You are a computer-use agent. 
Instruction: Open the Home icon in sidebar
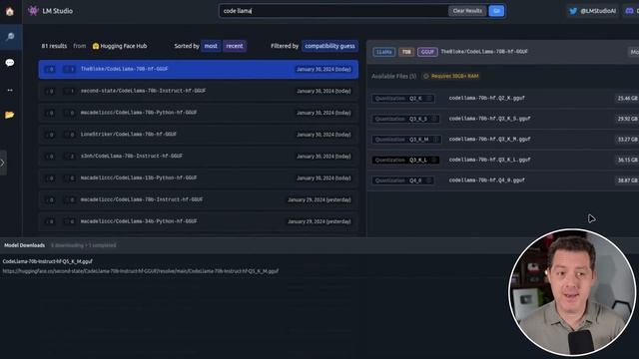coord(10,11)
